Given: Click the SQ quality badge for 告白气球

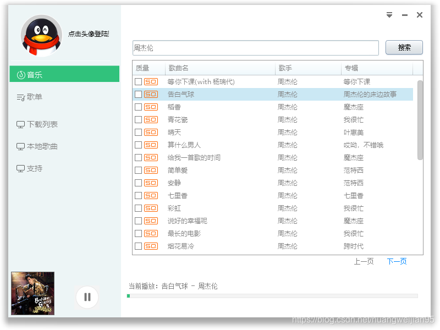Looking at the screenshot, I should point(151,94).
